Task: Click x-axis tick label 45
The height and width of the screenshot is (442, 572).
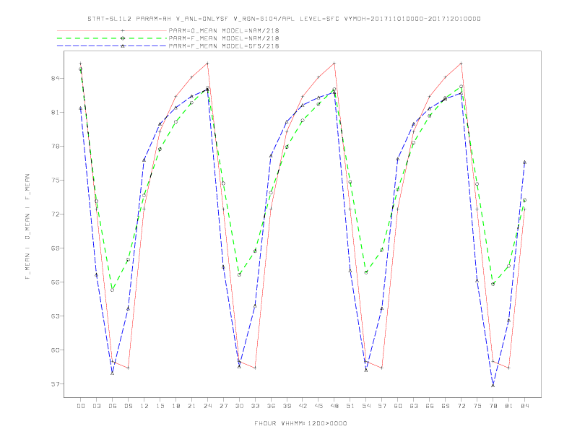Action: click(x=318, y=406)
